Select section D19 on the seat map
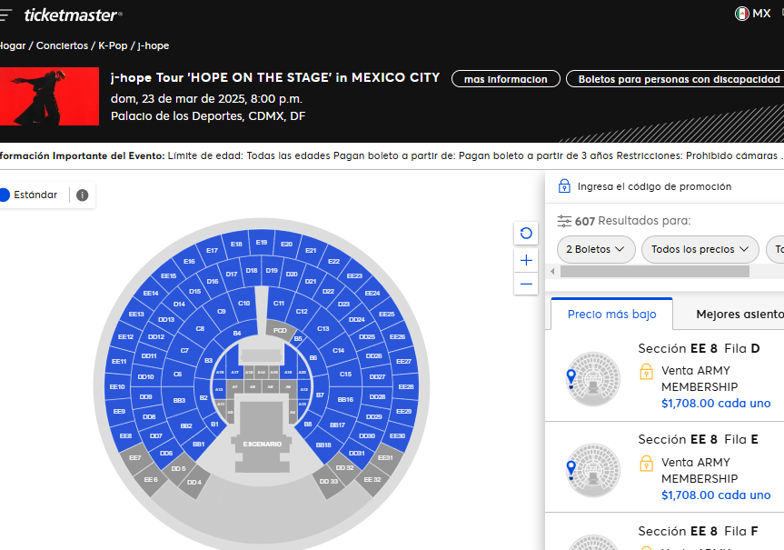This screenshot has height=550, width=784. tap(272, 271)
